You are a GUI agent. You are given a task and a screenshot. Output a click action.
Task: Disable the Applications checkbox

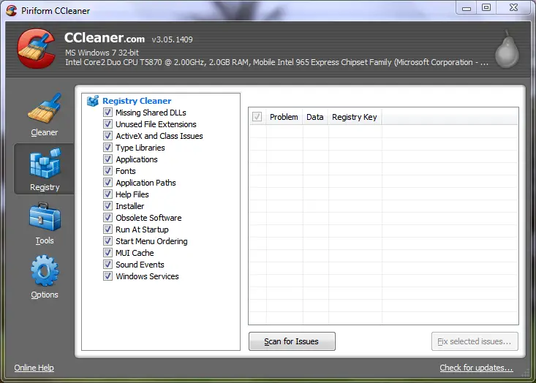[x=107, y=159]
